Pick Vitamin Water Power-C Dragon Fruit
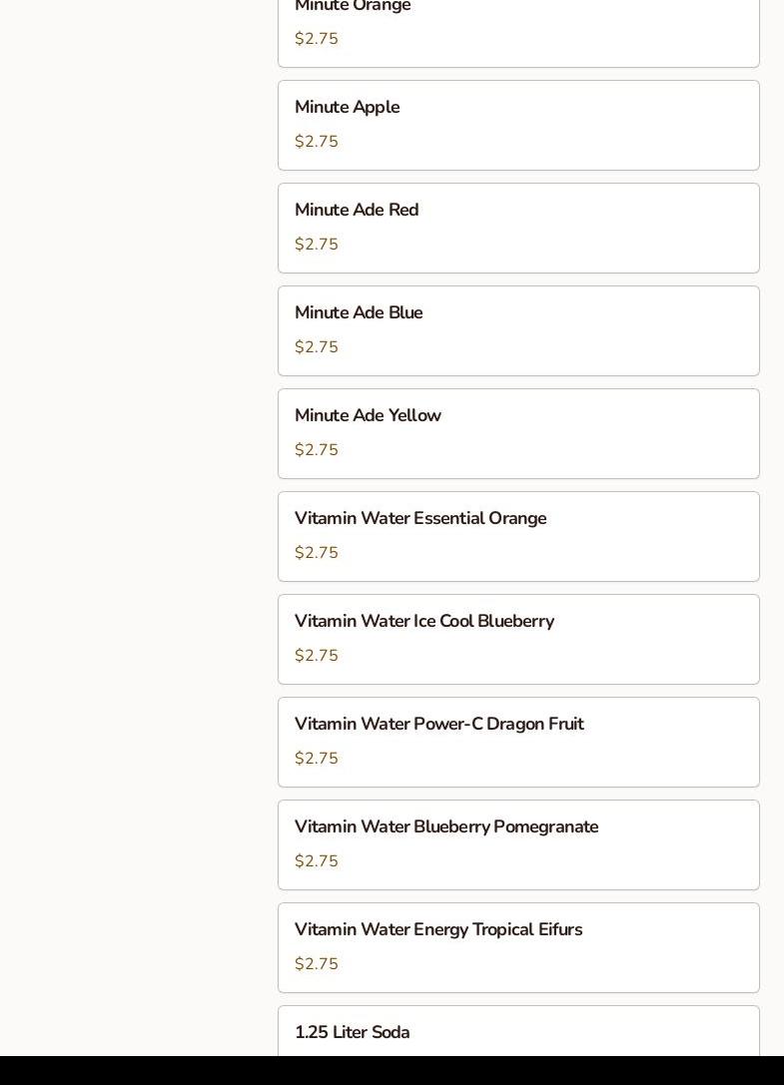Screen dimensions: 784x1085 point(518,742)
